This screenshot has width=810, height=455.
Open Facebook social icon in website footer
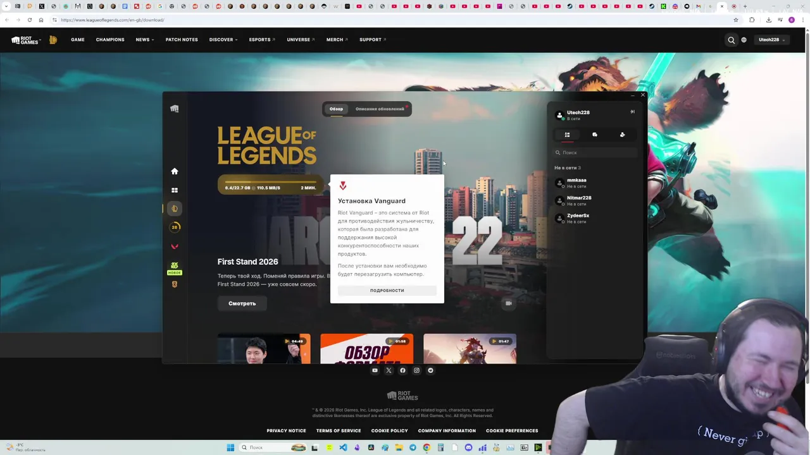tap(402, 370)
